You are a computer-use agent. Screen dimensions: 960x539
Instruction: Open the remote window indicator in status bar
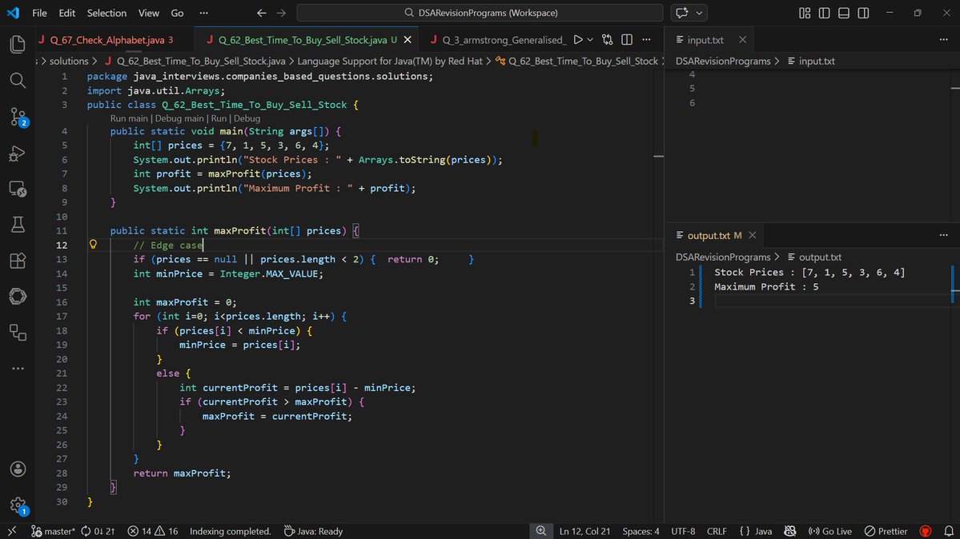12,531
